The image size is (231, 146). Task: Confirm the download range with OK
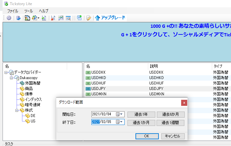(147, 136)
